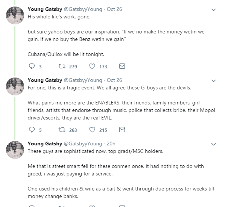Image resolution: width=228 pixels, height=207 pixels.
Task: Open the Oct 26 timestamp of first tweet
Action: click(114, 9)
